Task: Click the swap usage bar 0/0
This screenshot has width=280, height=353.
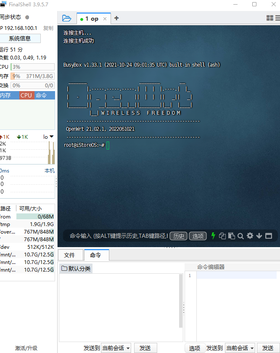Action: (32, 85)
